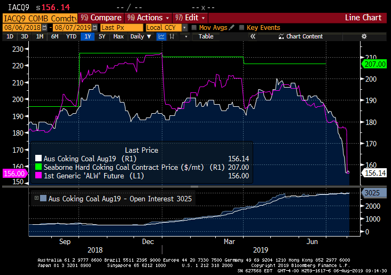Expand the Daily periodicity dropdown
This screenshot has width=391, height=275.
pos(140,36)
